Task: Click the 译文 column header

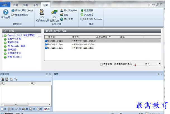Action: 41,83
